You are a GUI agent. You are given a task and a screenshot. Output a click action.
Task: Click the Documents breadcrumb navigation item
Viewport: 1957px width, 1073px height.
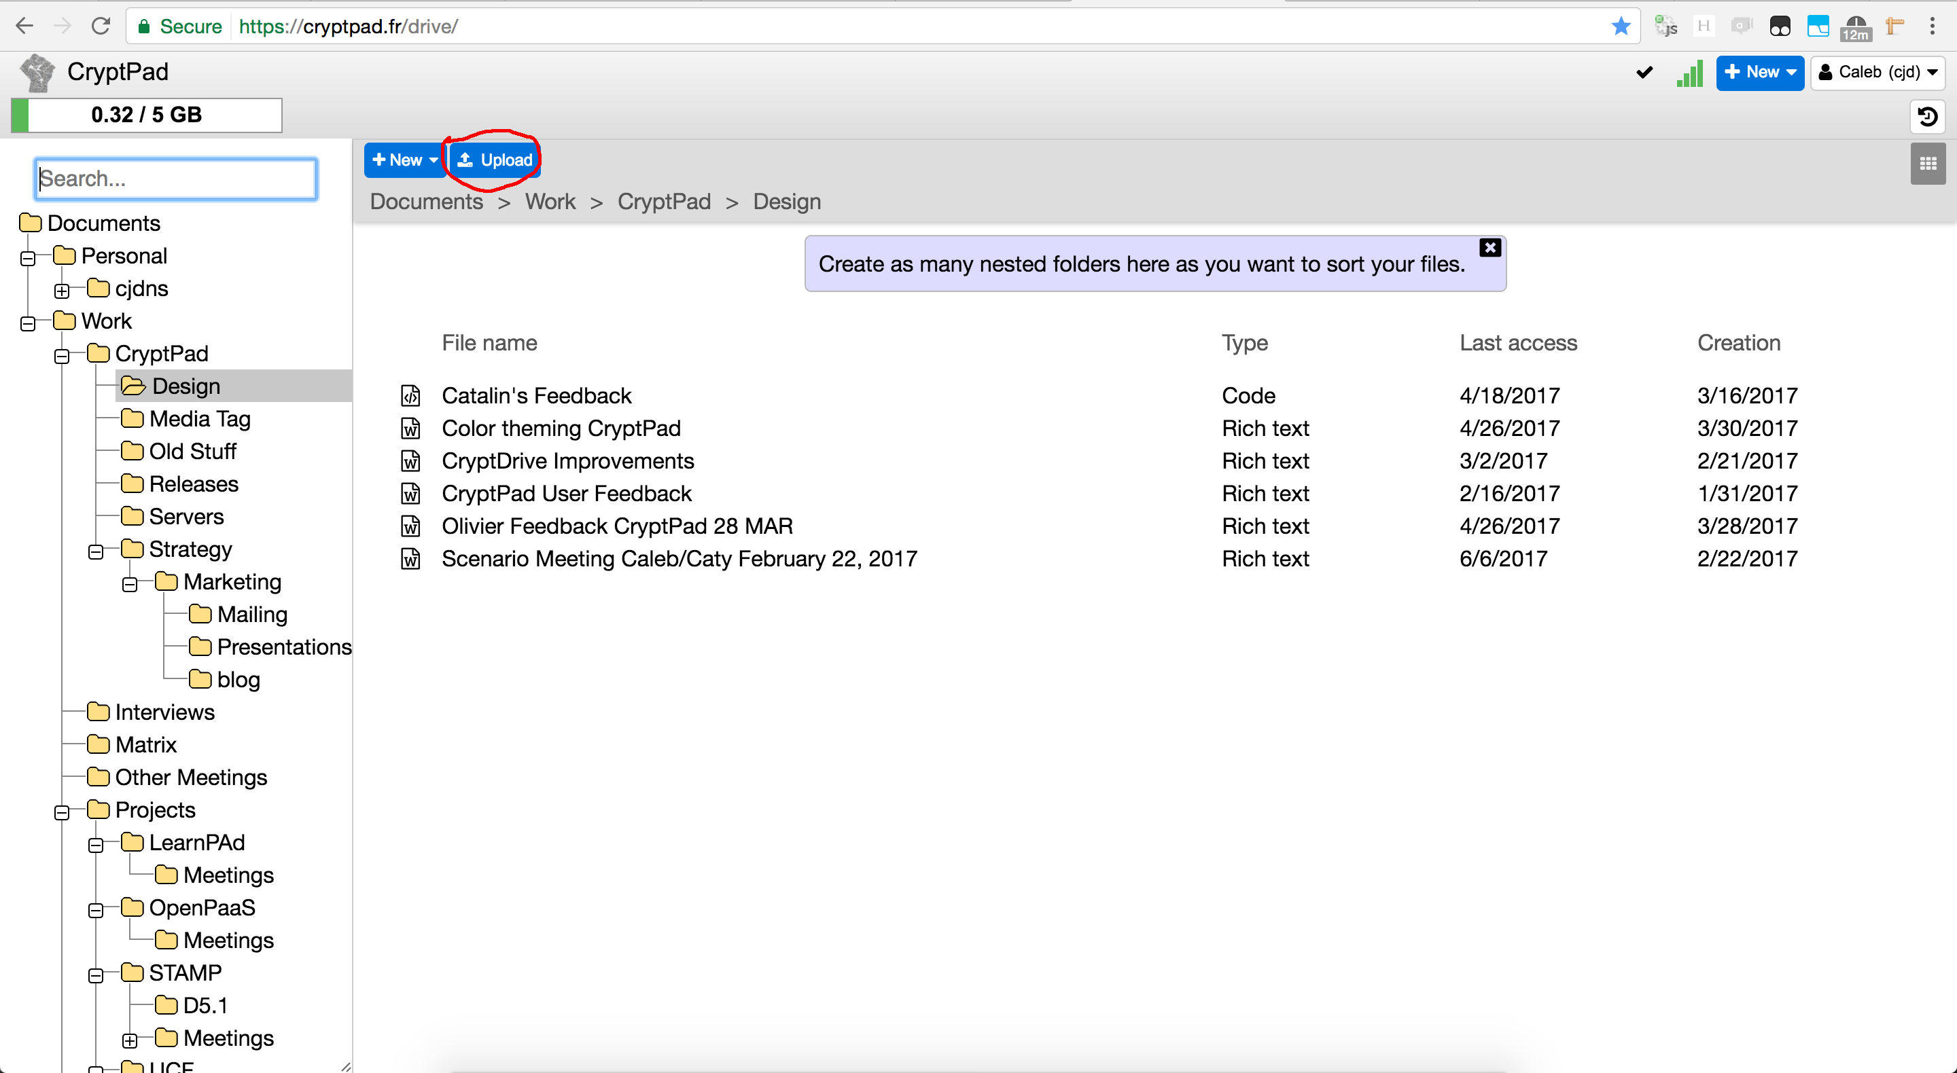click(425, 201)
